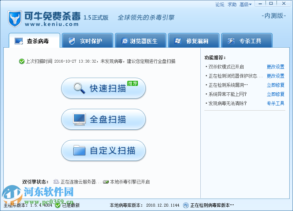The height and width of the screenshot is (211, 293).
Task: Click the 求助 help text in title bar
Action: pos(232,5)
